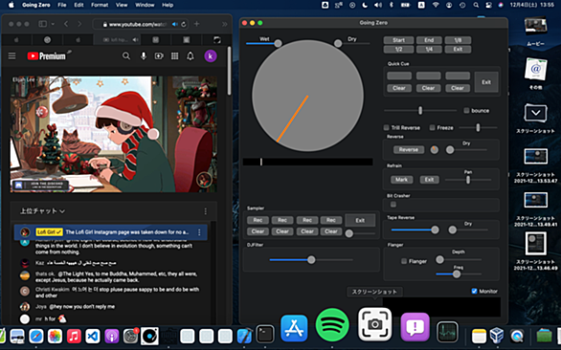Uncheck the Monitor checkbox

(x=474, y=291)
